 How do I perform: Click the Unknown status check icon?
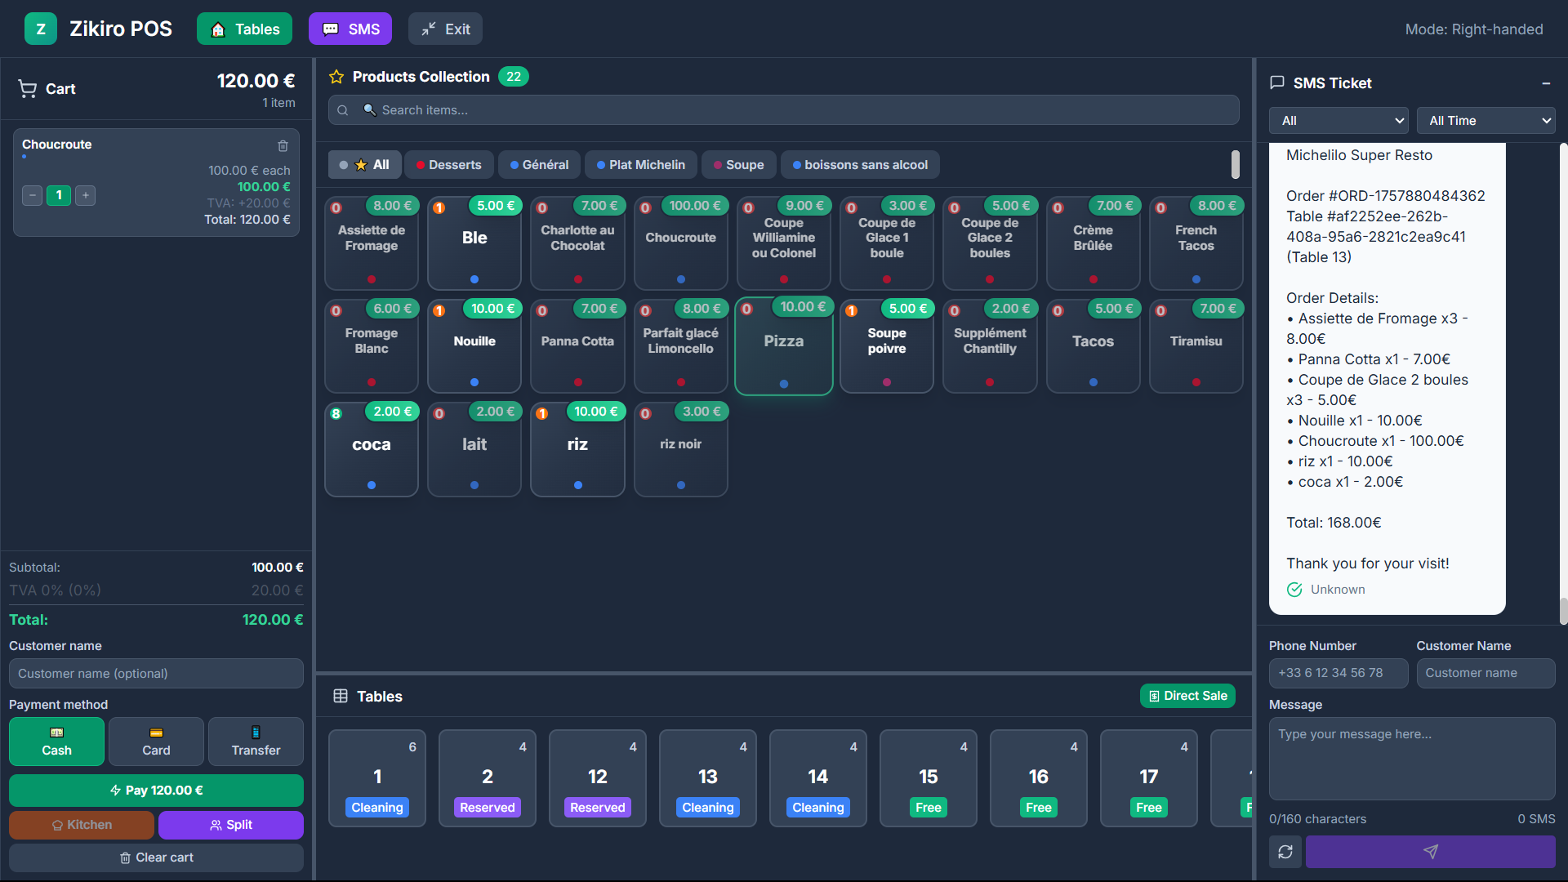point(1294,590)
